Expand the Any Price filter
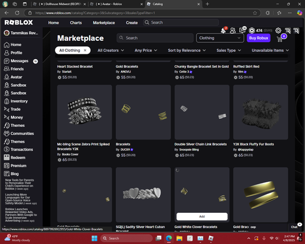 (x=146, y=51)
